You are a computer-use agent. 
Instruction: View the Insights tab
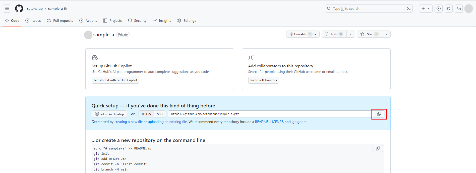[x=162, y=21]
